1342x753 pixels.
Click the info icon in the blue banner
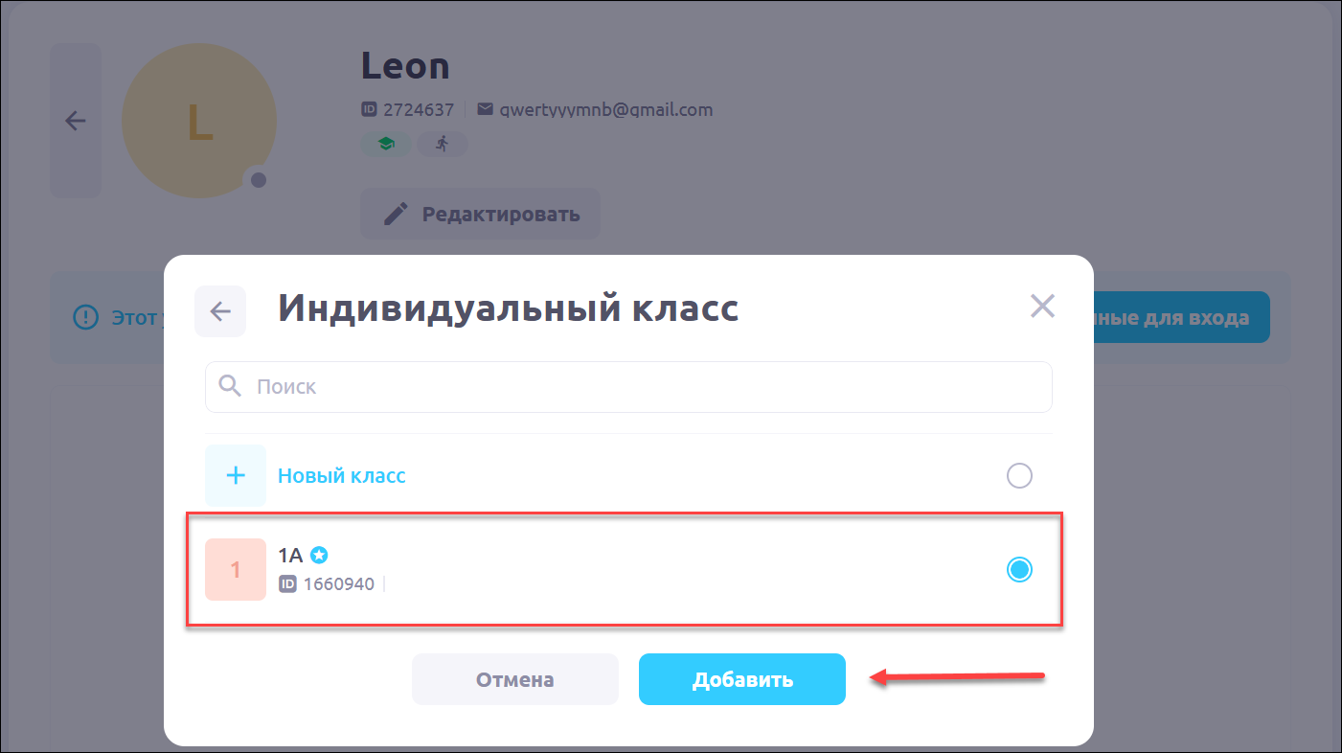tap(87, 317)
